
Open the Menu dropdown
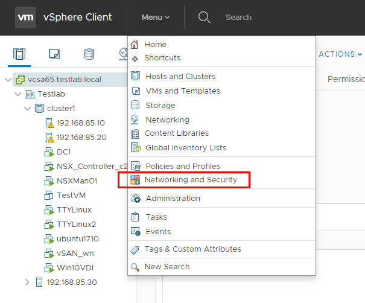156,17
